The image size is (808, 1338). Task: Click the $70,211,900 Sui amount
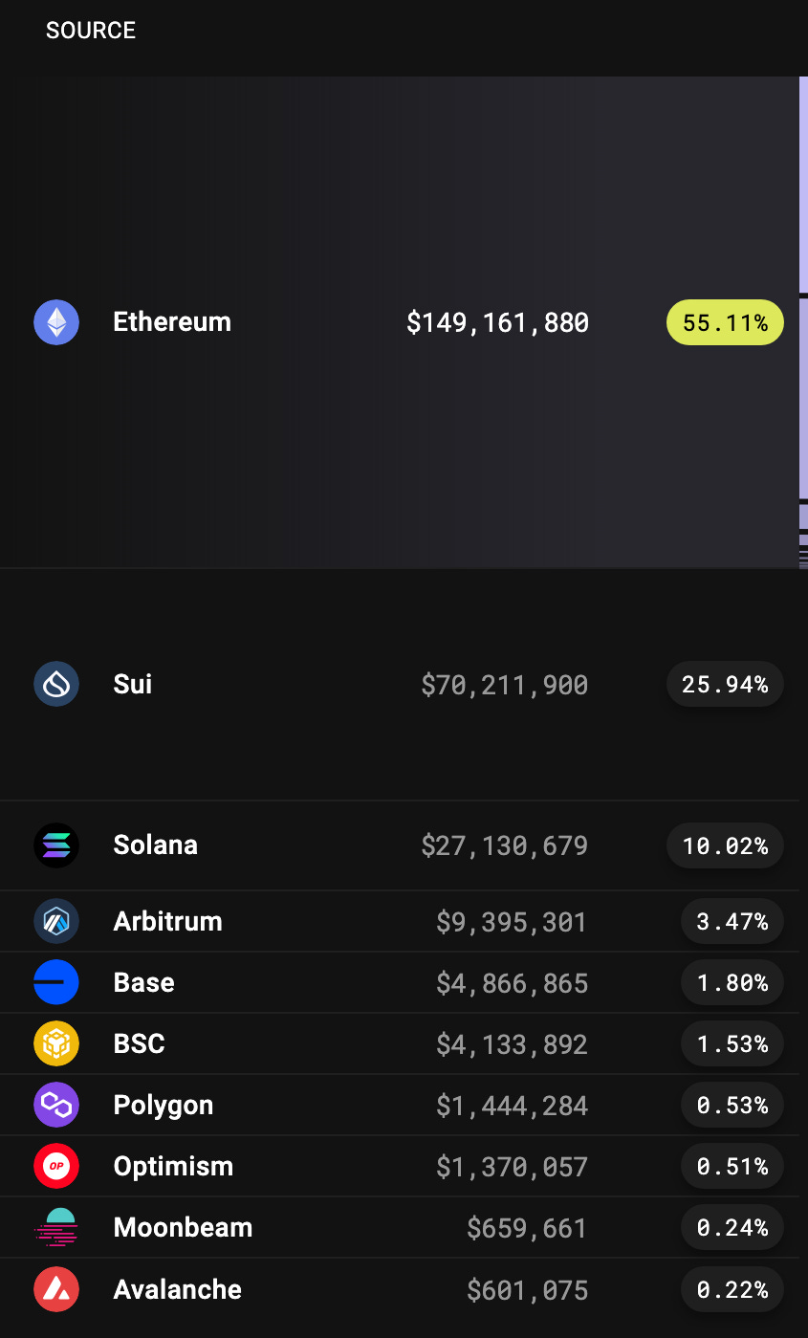[504, 685]
